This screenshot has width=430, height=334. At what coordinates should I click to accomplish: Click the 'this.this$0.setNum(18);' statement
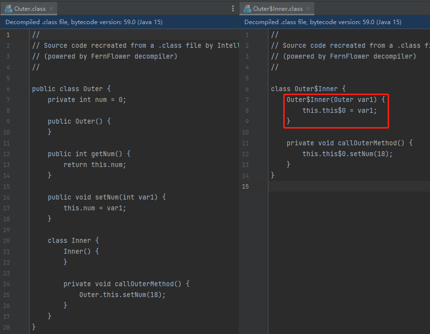click(x=347, y=154)
